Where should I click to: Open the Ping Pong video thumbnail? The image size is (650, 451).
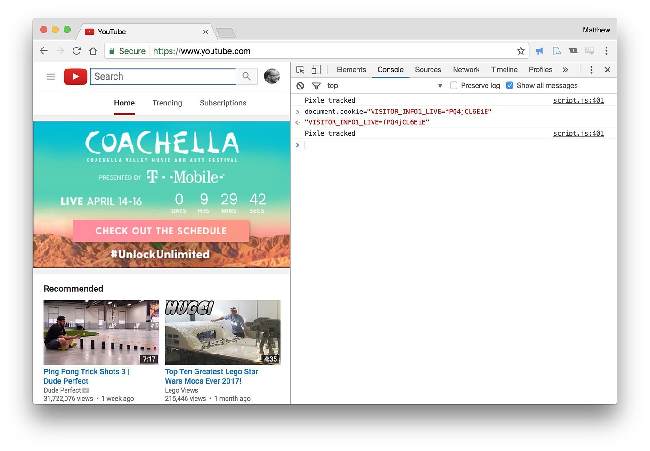(x=101, y=332)
